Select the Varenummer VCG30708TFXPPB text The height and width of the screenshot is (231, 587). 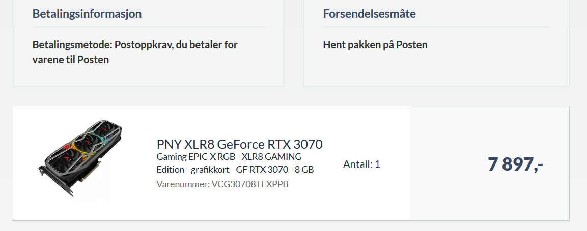point(222,184)
